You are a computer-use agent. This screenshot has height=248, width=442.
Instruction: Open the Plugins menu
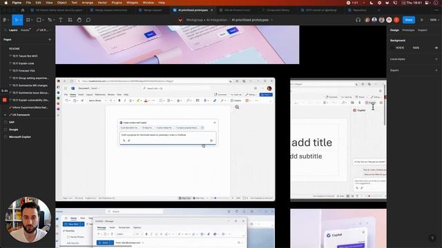[117, 3]
